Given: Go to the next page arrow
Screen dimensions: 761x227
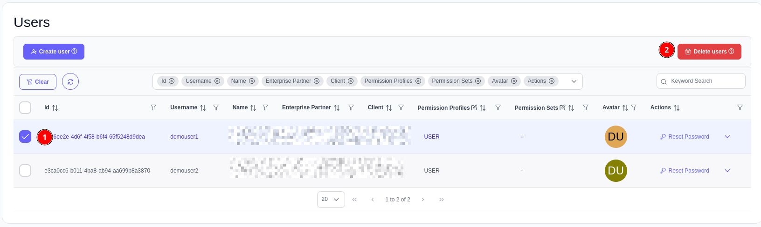Looking at the screenshot, I should (x=423, y=200).
